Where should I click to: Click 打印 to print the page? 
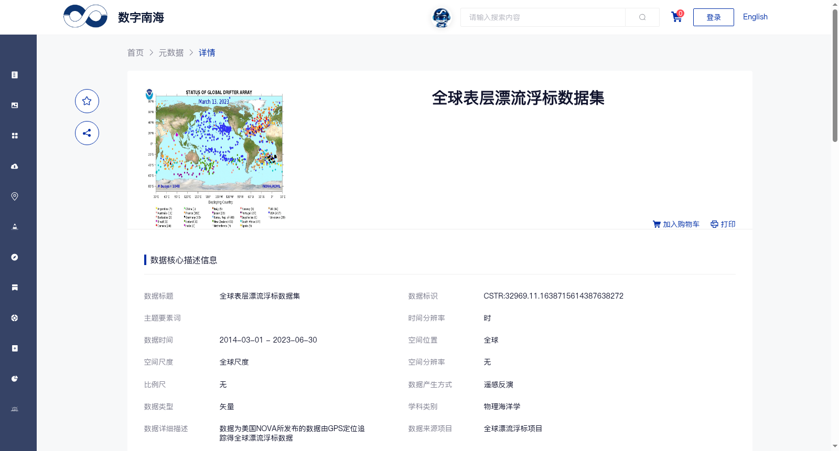tap(723, 224)
